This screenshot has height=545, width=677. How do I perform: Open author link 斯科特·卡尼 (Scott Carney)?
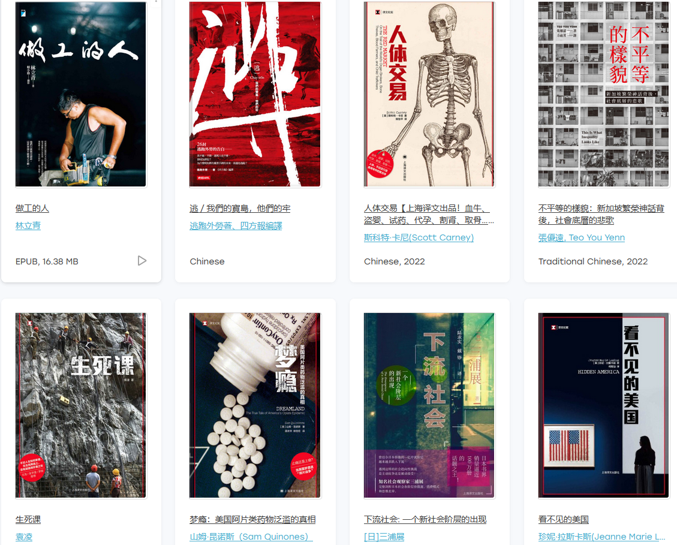click(419, 237)
